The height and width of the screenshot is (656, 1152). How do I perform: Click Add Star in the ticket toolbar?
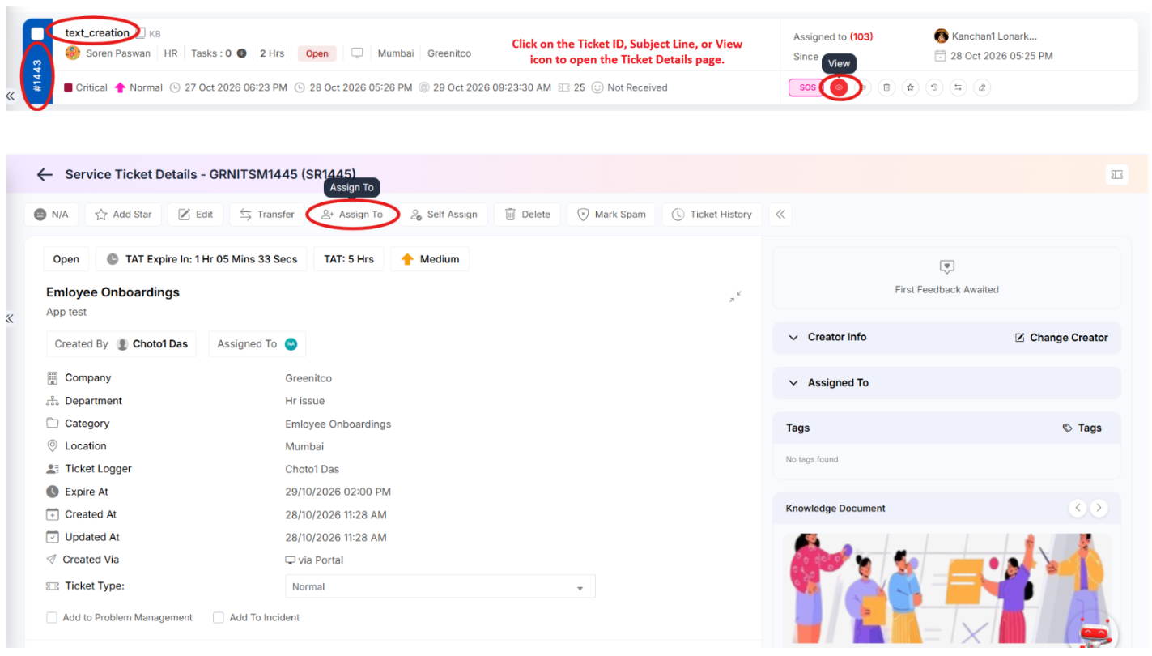pos(123,215)
